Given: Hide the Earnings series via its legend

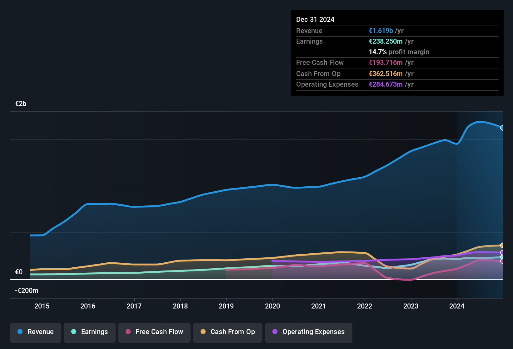Looking at the screenshot, I should pyautogui.click(x=90, y=332).
